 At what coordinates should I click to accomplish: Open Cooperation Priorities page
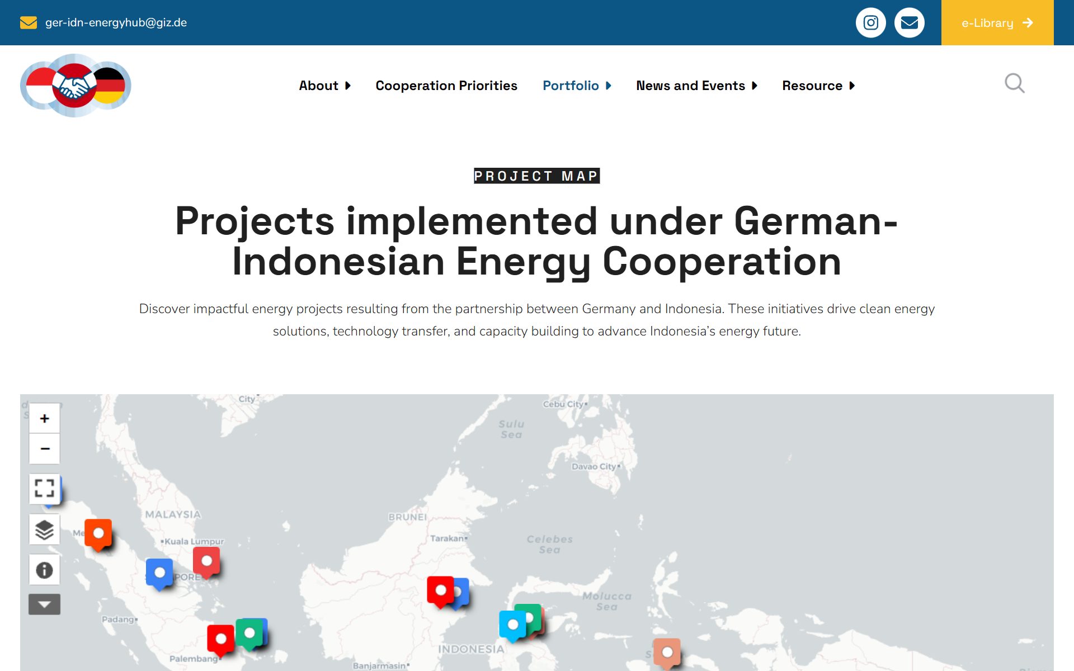click(446, 86)
